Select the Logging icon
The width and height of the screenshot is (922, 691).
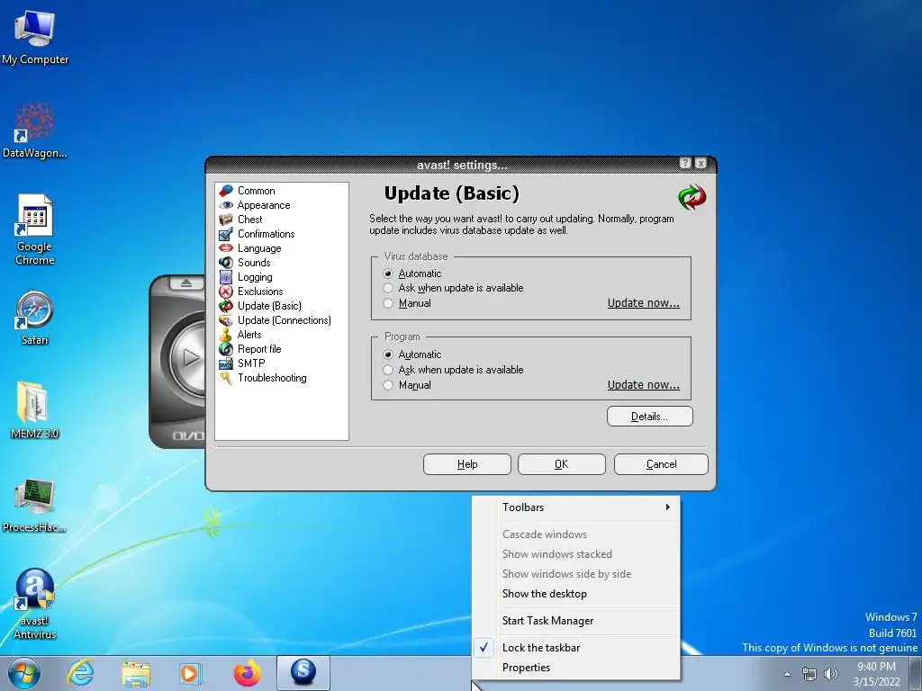tap(226, 277)
